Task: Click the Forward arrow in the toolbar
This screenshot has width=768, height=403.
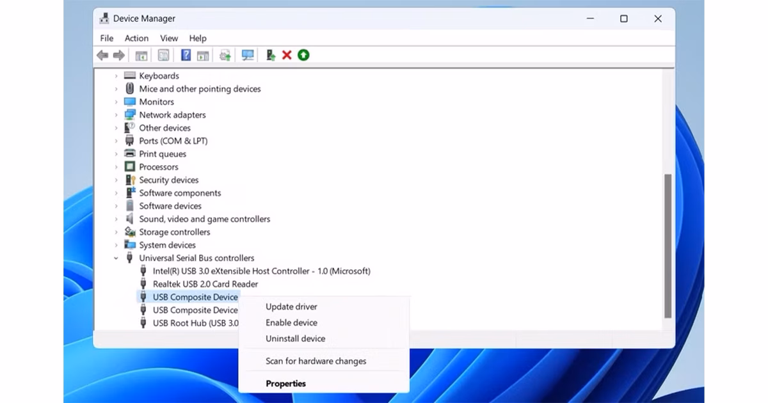Action: pos(119,56)
